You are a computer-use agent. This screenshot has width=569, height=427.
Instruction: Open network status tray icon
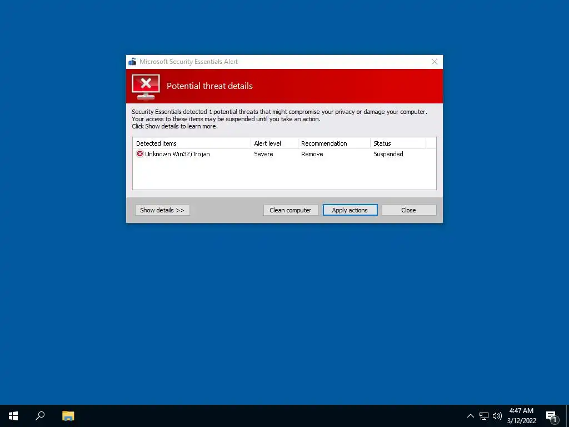(x=484, y=416)
